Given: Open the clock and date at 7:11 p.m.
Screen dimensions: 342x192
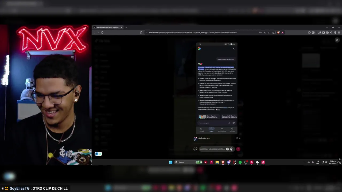Looking at the screenshot, I should click(333, 162).
